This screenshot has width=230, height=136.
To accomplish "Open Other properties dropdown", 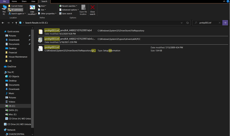I will pyautogui.click(x=47, y=13).
